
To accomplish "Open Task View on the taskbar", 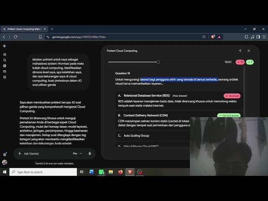I will [x=82, y=172].
